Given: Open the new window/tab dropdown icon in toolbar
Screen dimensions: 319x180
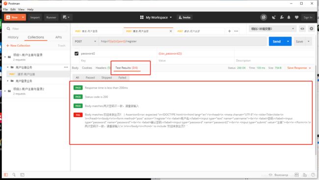Looking at the screenshot, I should 66,18.
